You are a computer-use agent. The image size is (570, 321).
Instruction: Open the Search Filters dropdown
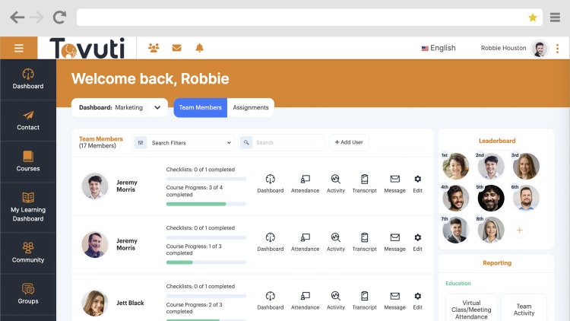(184, 143)
